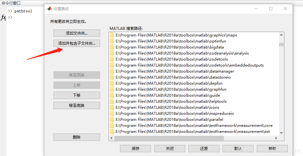Minimize the 设置路径 dialog
The width and height of the screenshot is (303, 156).
(x=256, y=9)
